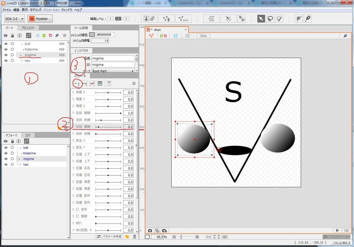The width and height of the screenshot is (354, 247).
Task: Hide kuti deformer via eye icon
Action: [x=6, y=147]
